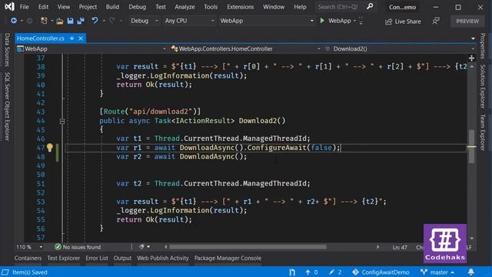This screenshot has width=492, height=277.
Task: Open the WebApp startup project dropdown
Action: pyautogui.click(x=267, y=21)
